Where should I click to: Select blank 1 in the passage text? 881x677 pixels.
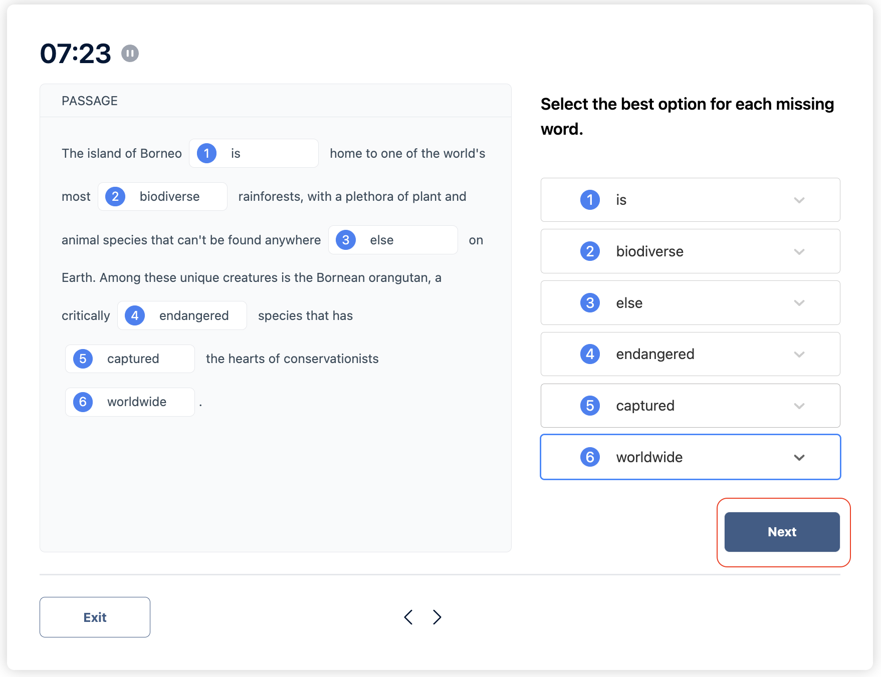(253, 153)
